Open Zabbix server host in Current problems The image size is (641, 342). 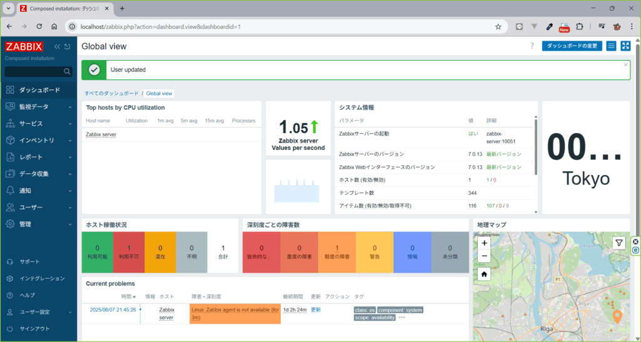[167, 313]
